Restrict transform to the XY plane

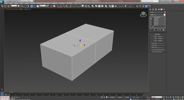146,6
